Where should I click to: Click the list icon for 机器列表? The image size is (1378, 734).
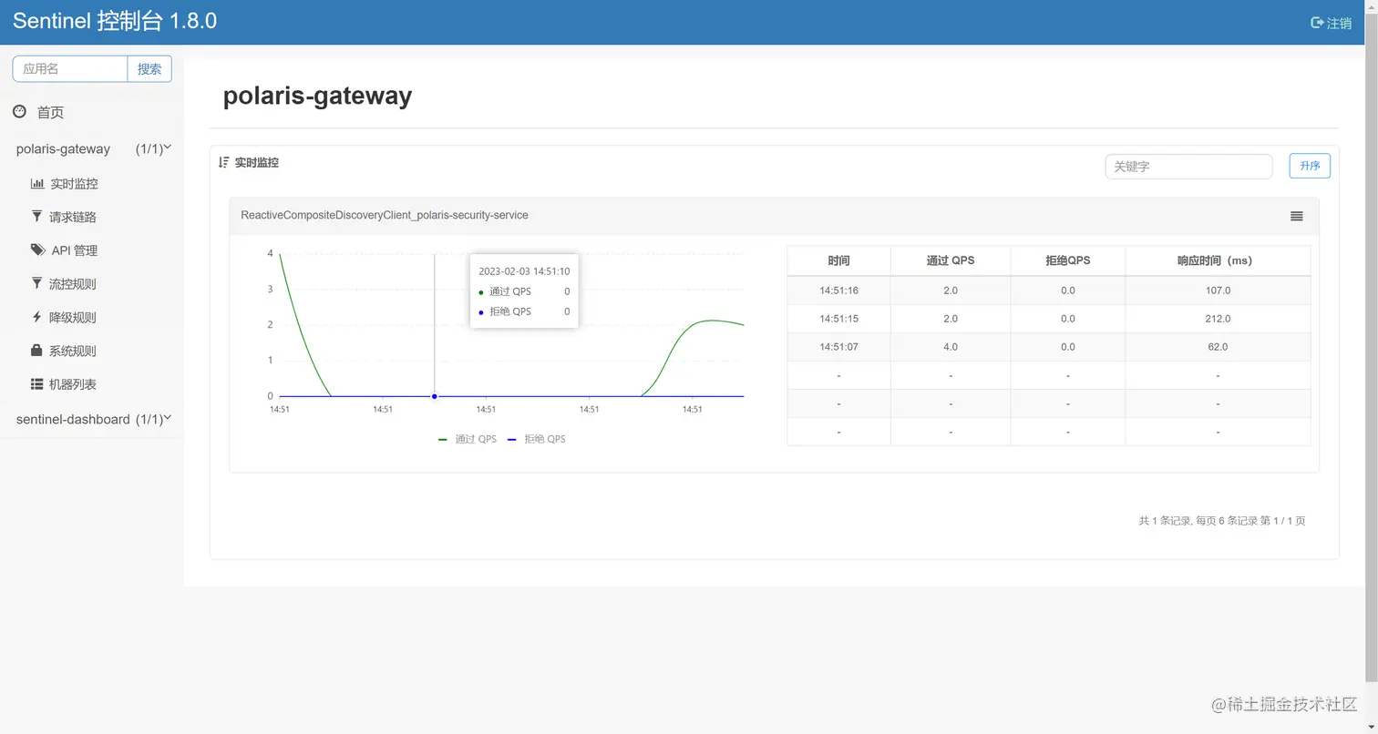[37, 384]
